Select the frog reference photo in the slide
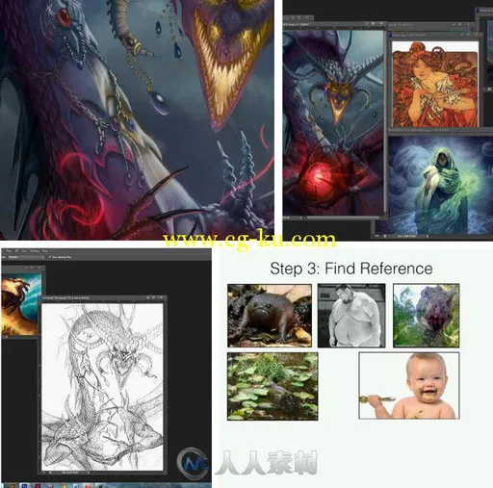Image resolution: width=493 pixels, height=488 pixels. pos(270,316)
